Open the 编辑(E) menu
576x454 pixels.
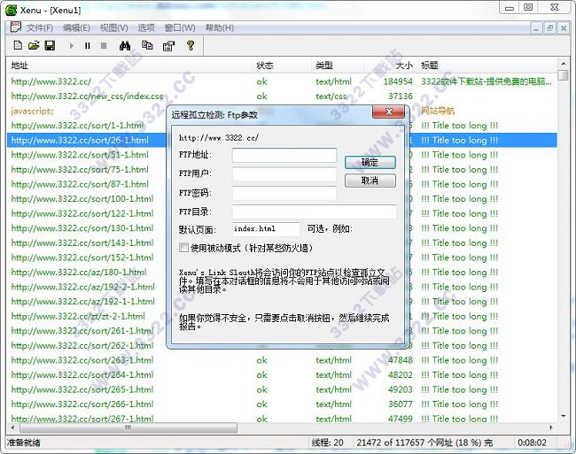(x=76, y=27)
